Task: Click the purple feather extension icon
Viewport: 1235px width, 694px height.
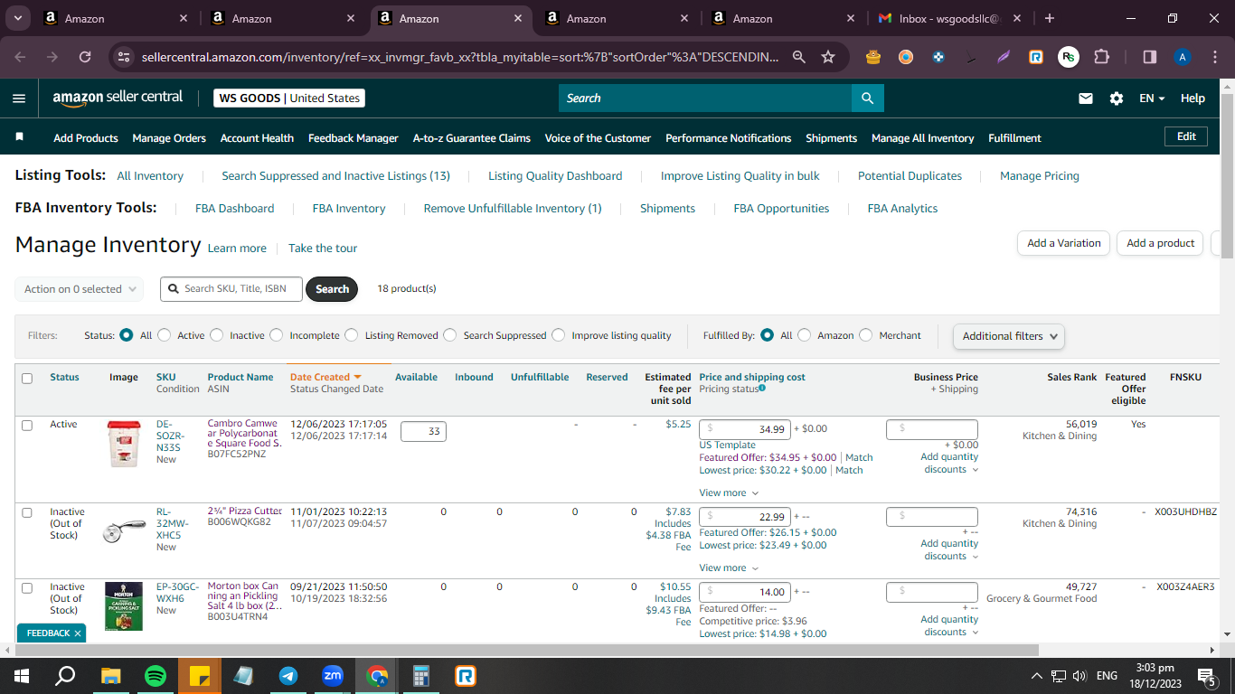Action: [1004, 57]
